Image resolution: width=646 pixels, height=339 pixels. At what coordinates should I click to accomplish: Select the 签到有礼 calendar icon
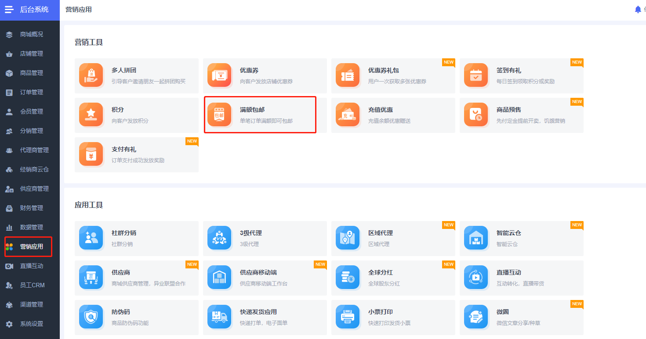[476, 75]
